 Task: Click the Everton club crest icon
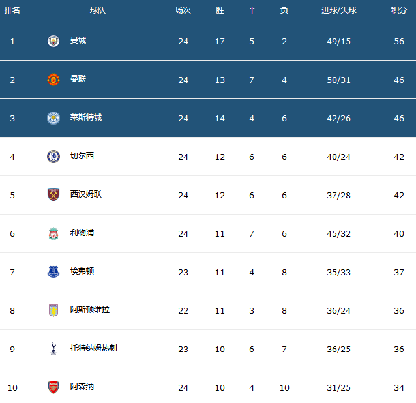(x=53, y=272)
